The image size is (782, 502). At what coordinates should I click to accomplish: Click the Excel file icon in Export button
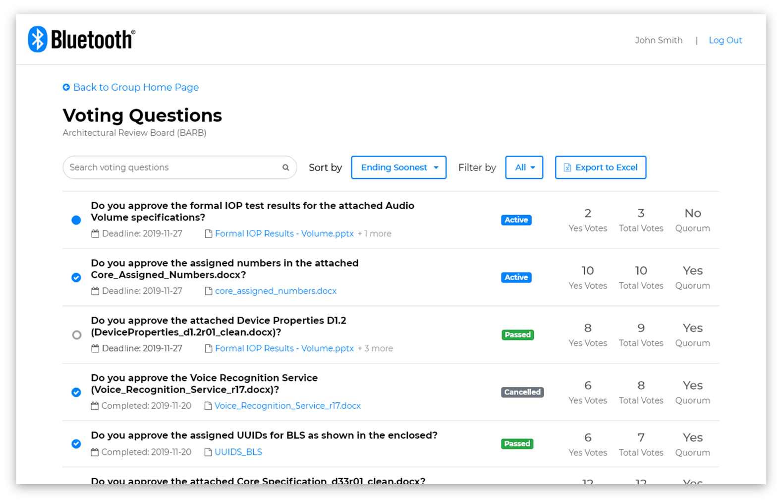(x=567, y=167)
